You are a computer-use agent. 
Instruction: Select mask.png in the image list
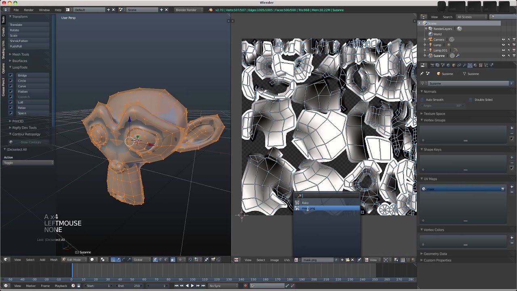(327, 209)
